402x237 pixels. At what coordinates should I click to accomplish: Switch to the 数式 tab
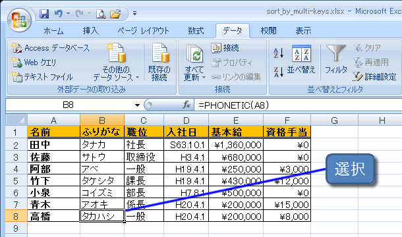(196, 31)
